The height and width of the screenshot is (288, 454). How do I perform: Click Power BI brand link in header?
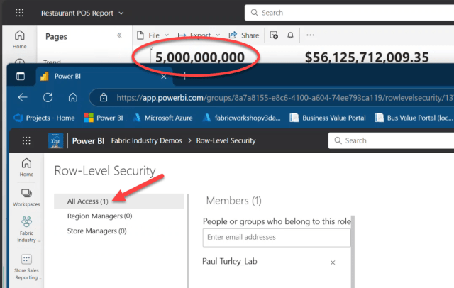click(88, 141)
